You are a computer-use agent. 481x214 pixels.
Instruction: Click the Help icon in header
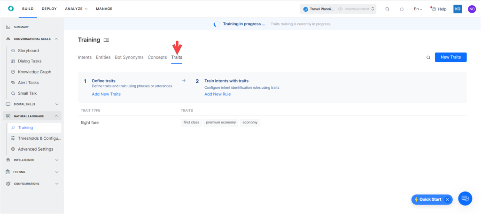tap(439, 9)
